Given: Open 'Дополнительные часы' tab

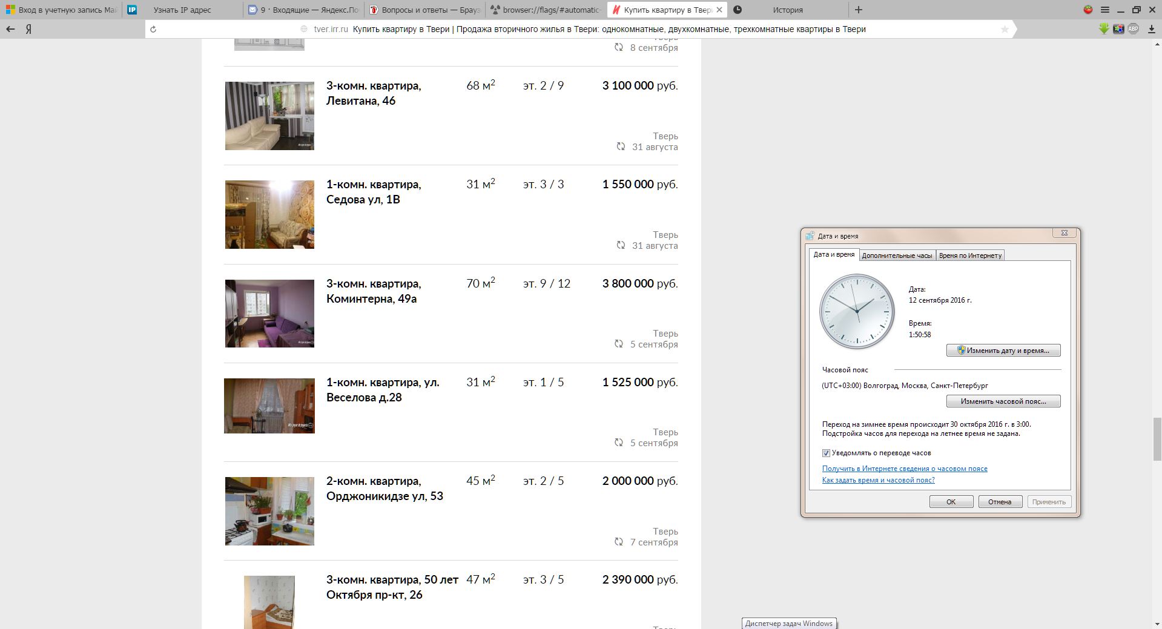Looking at the screenshot, I should pyautogui.click(x=897, y=255).
